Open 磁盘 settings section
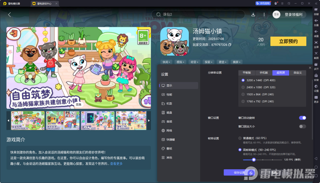The width and height of the screenshot is (320, 183). point(178,113)
